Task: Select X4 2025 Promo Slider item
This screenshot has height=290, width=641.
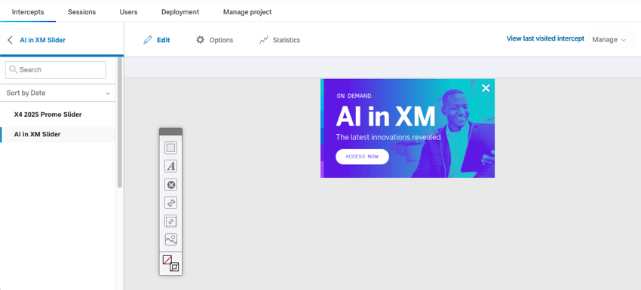Action: pos(48,114)
